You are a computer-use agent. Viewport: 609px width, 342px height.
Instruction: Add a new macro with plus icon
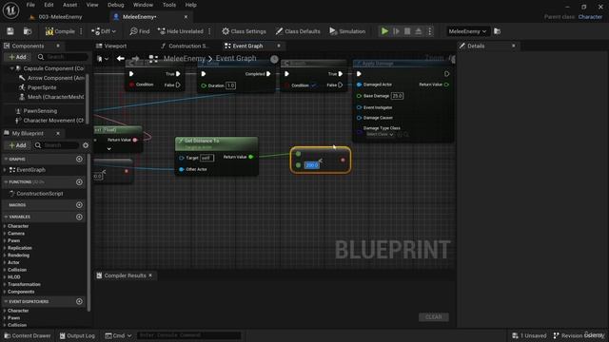[x=79, y=205]
